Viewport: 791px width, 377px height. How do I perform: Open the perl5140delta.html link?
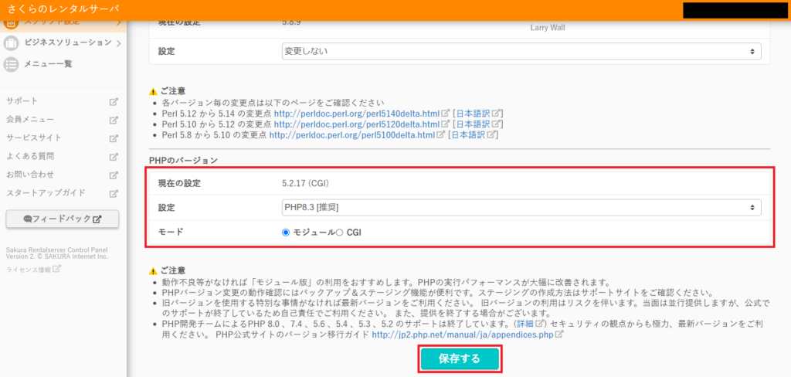pos(357,113)
